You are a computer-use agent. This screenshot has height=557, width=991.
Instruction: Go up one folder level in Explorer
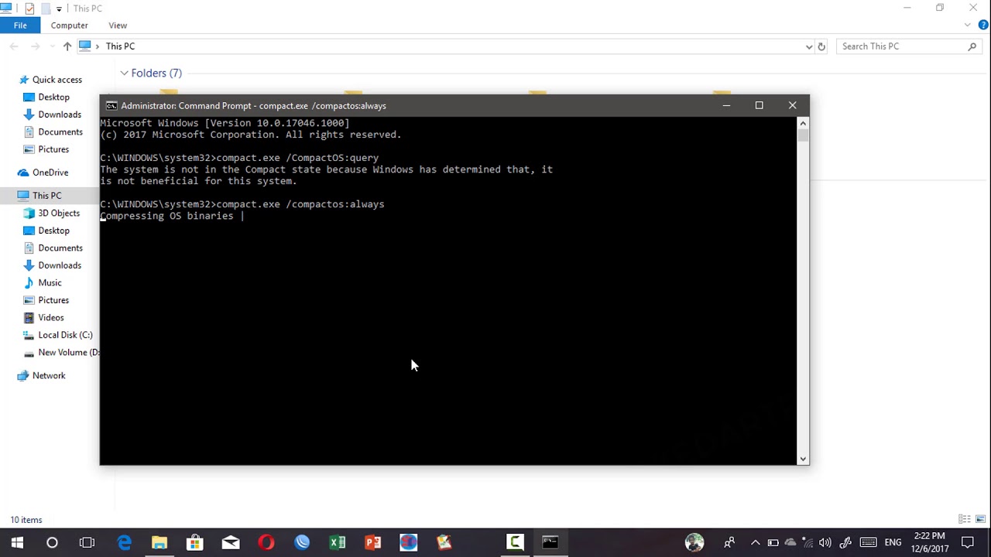tap(67, 46)
